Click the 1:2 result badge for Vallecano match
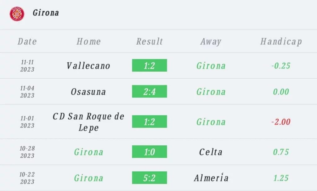The image size is (317, 191). pyautogui.click(x=150, y=65)
